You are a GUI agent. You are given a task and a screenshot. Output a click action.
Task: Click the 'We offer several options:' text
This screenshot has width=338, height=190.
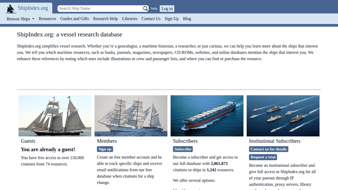[x=194, y=180]
